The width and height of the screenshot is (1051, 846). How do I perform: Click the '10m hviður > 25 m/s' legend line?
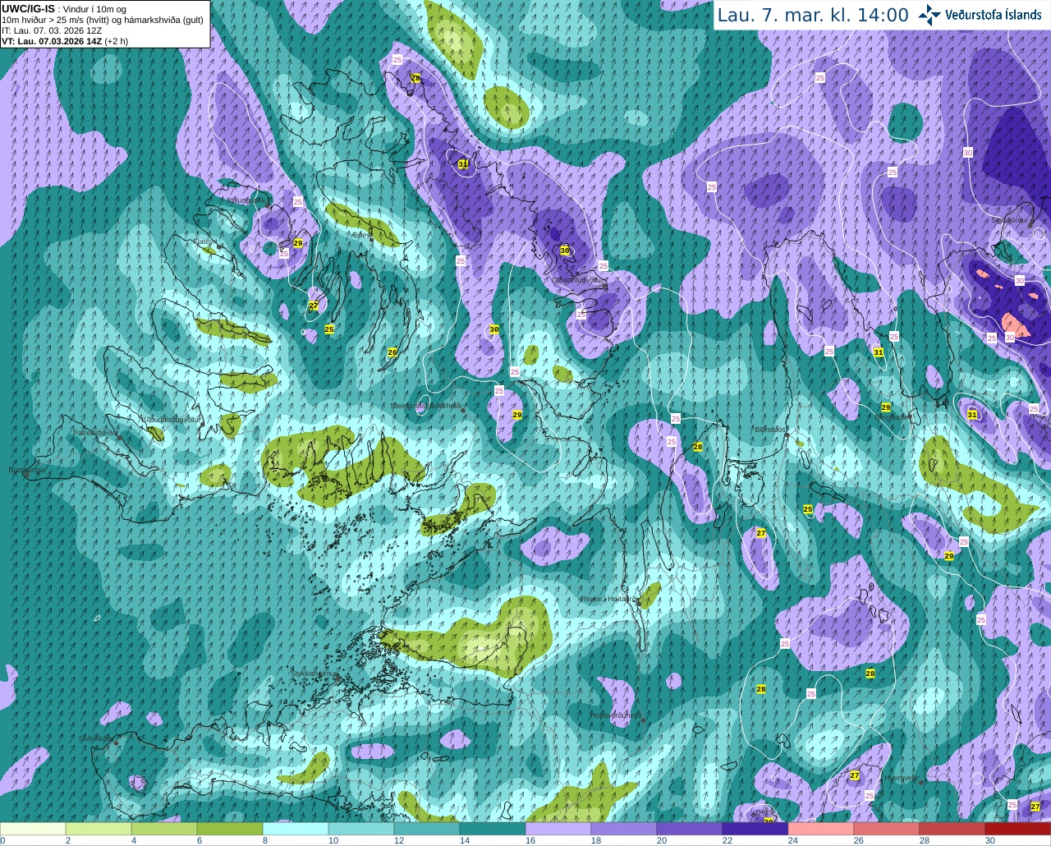pos(102,20)
